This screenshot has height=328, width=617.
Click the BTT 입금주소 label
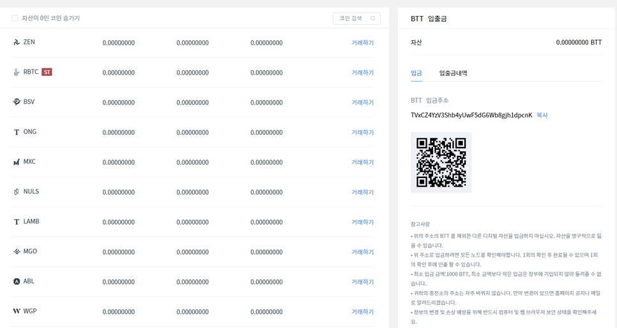429,100
